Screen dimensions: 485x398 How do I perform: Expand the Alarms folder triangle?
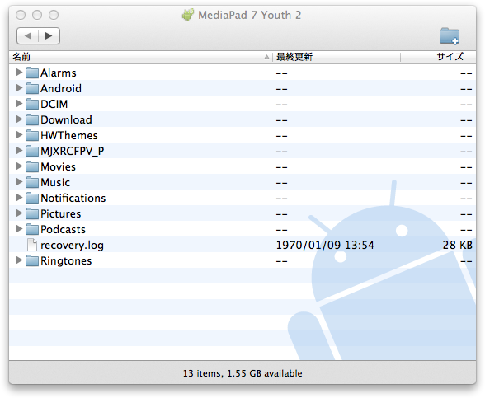coord(19,73)
